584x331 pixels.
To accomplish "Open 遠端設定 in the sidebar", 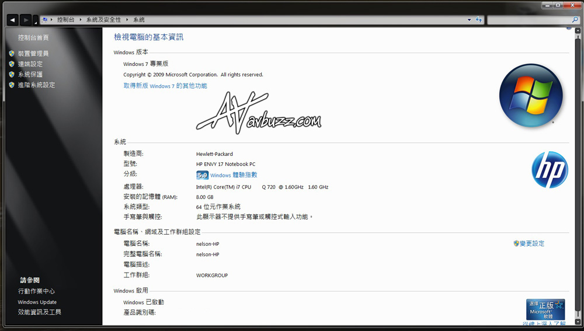I will [30, 64].
